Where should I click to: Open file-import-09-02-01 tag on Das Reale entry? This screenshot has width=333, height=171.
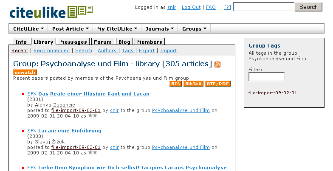(76, 110)
